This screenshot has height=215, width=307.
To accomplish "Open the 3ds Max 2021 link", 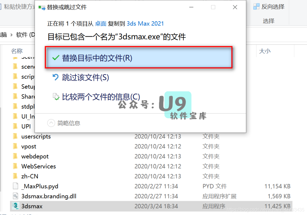I will [145, 24].
